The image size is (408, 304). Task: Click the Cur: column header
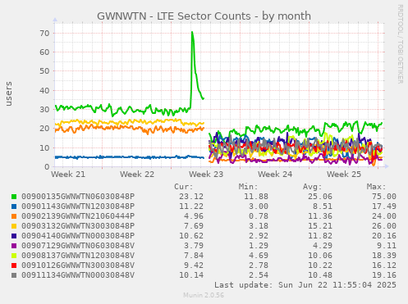[184, 187]
